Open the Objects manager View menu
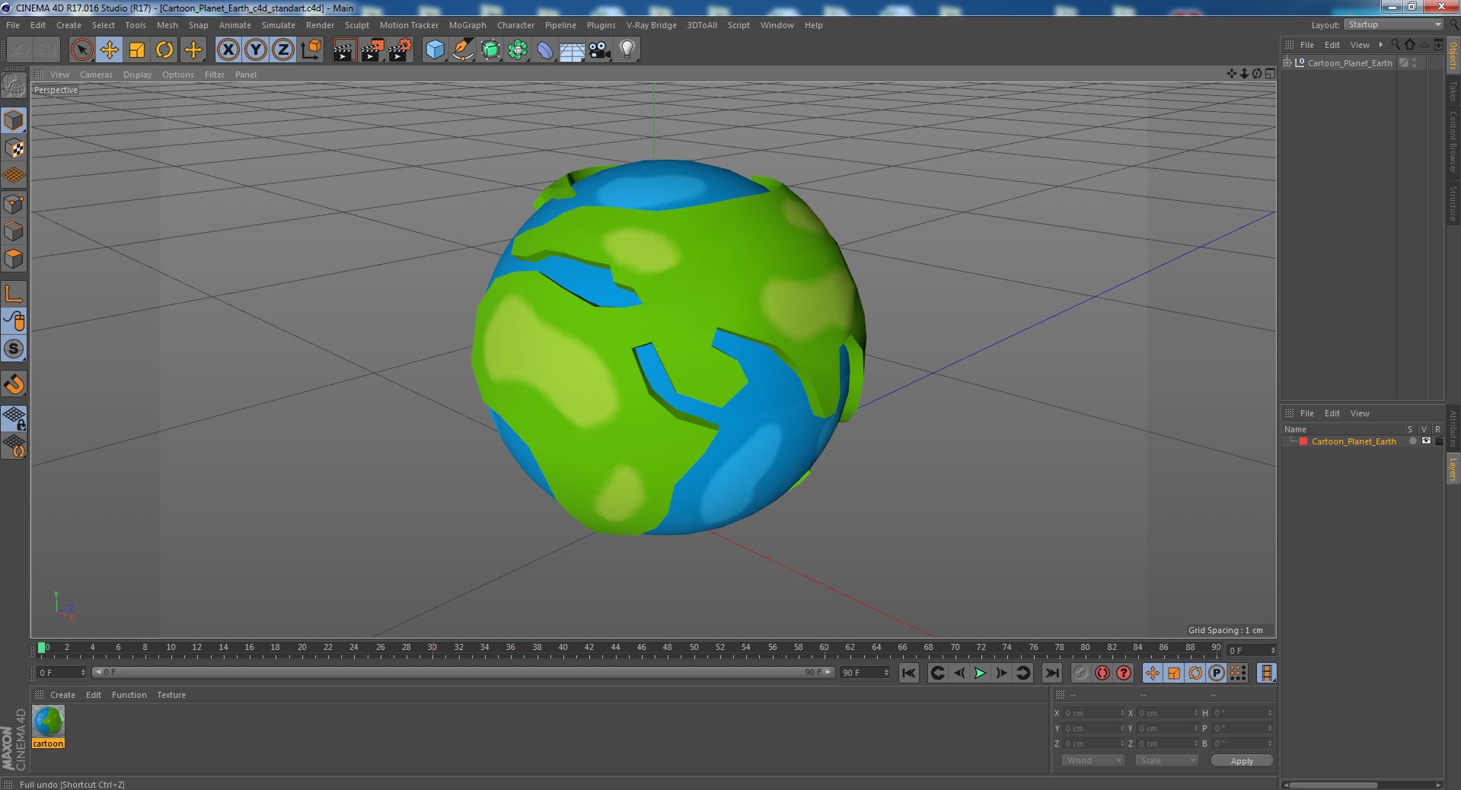This screenshot has height=790, width=1461. [1360, 45]
